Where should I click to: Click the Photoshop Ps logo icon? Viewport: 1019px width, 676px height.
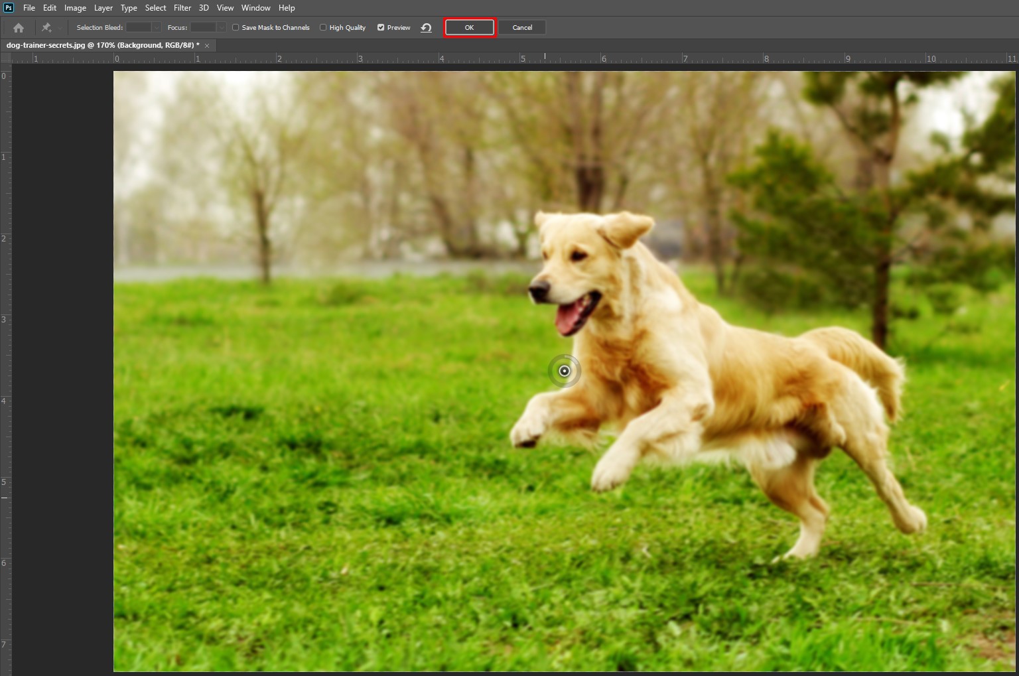coord(9,8)
